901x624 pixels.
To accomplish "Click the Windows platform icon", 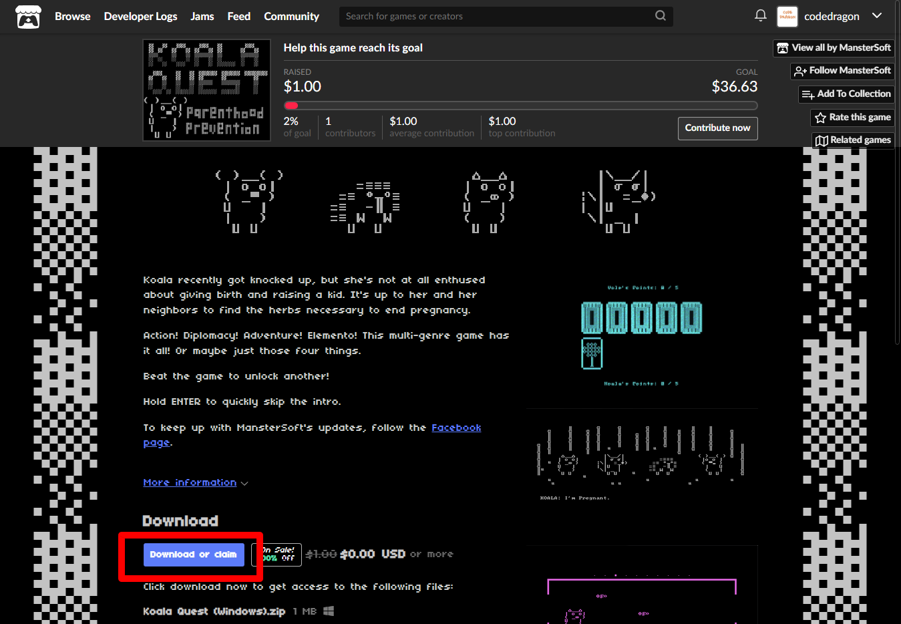I will point(329,611).
